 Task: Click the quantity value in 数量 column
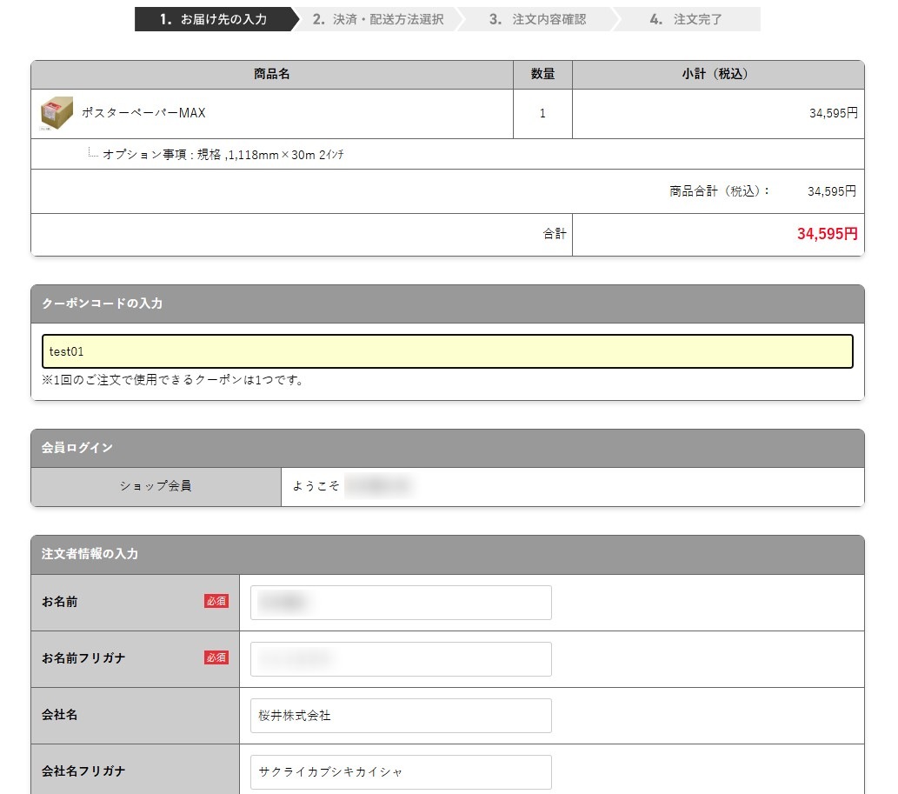[542, 113]
